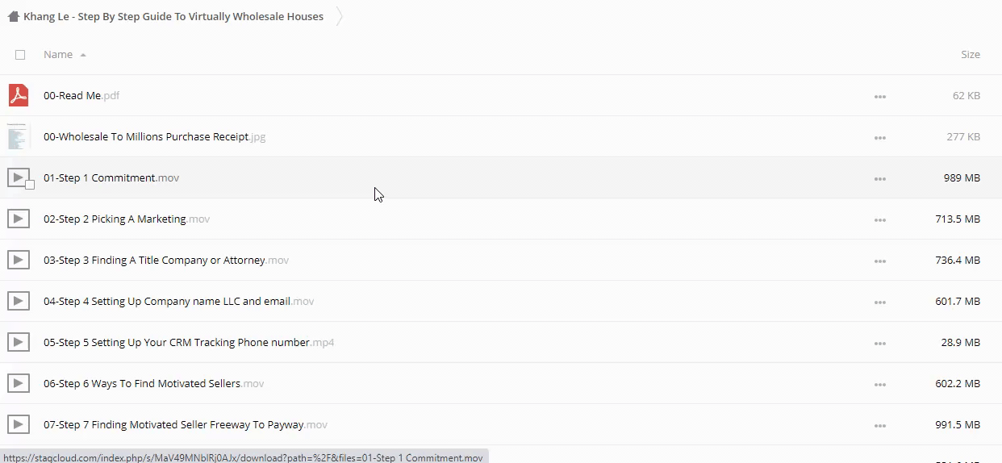The image size is (1002, 463).
Task: Click video icon for 04-Step 4 Company name LLC
Action: point(19,301)
